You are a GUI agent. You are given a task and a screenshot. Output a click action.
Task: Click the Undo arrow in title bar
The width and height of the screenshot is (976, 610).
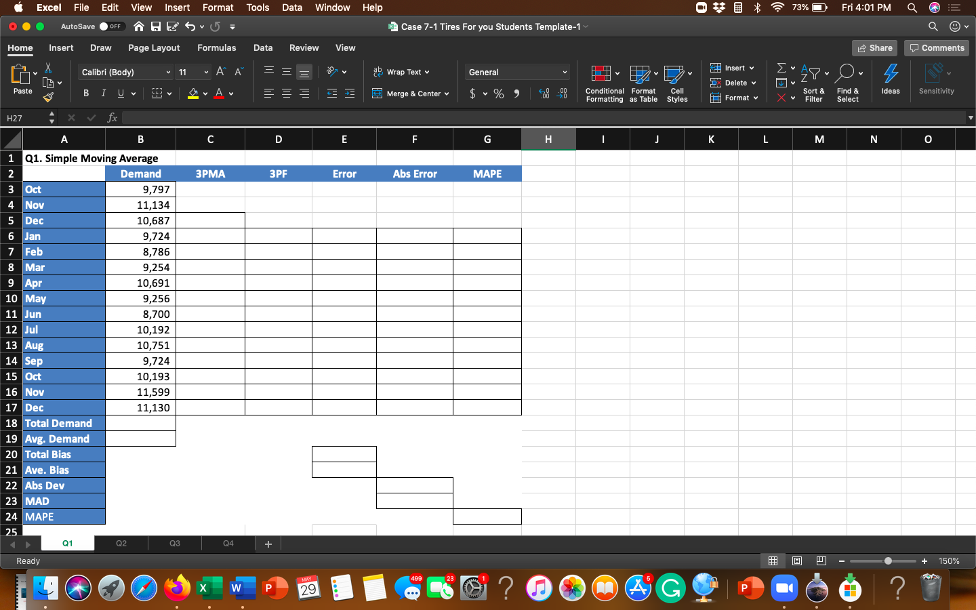[190, 26]
